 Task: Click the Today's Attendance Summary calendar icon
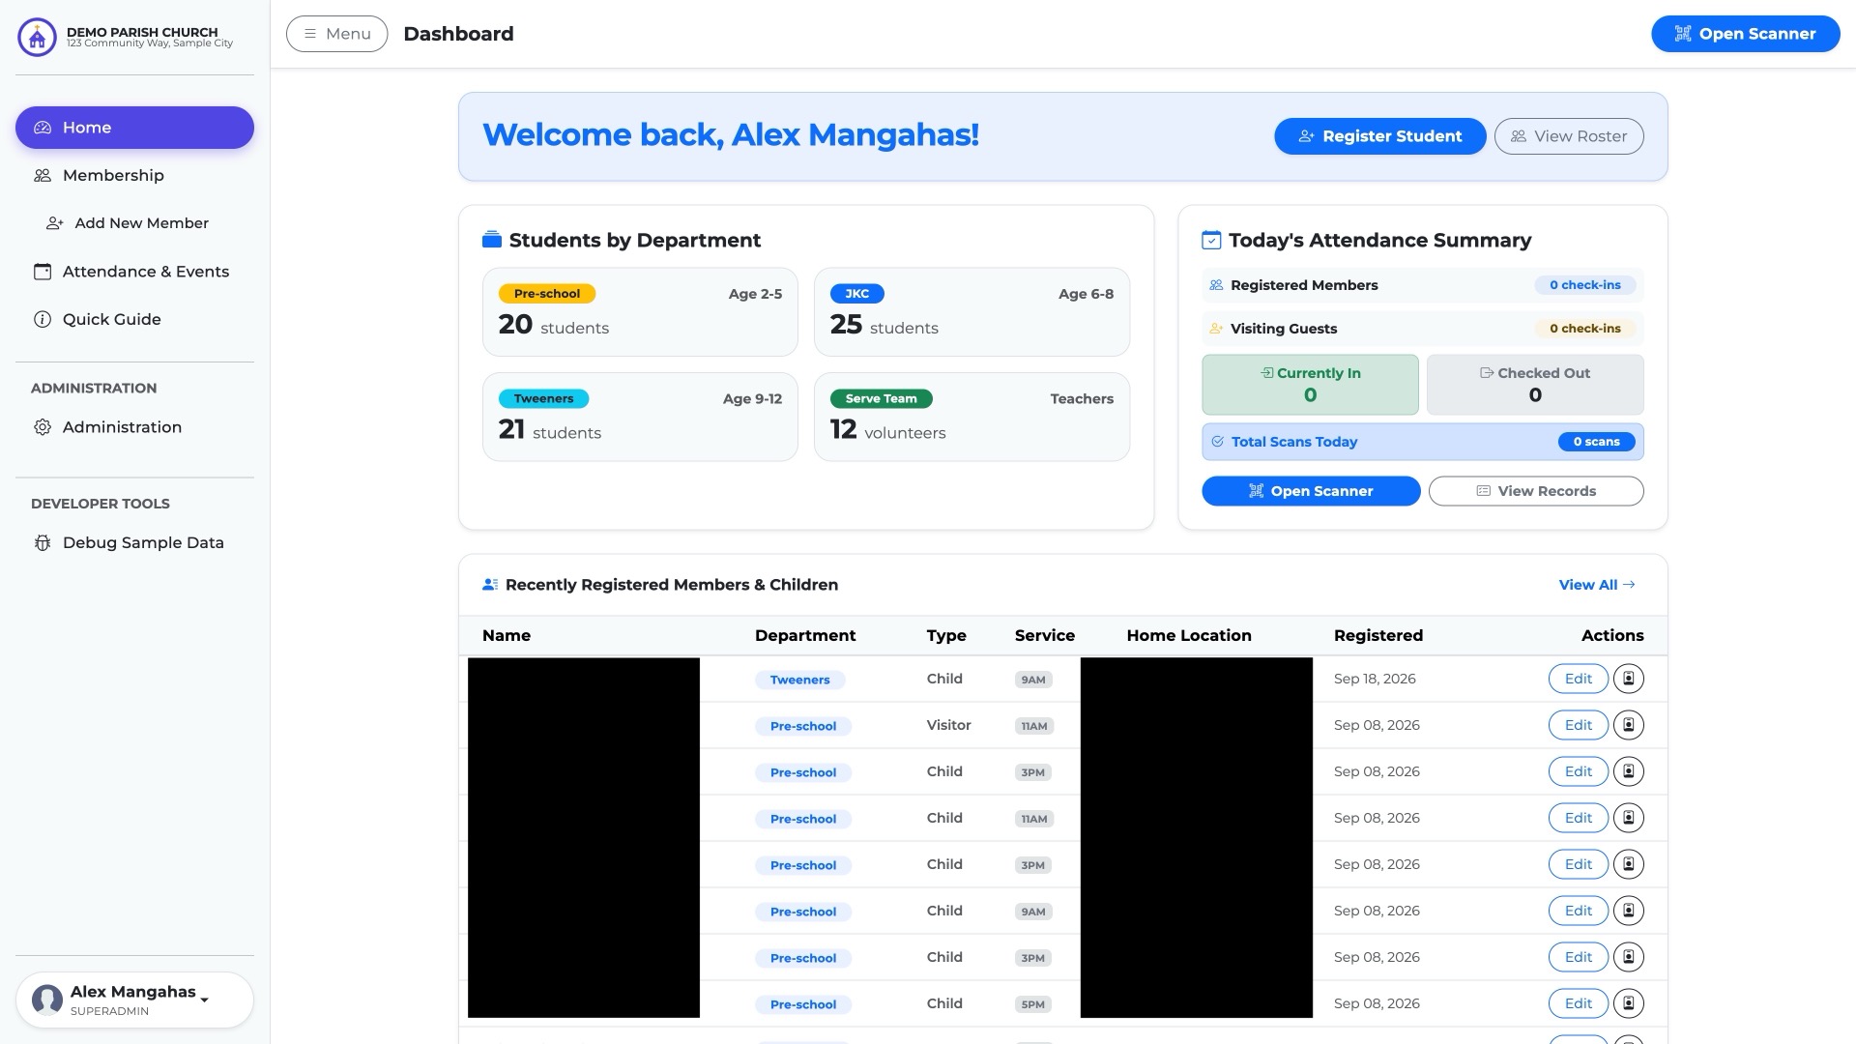click(1210, 240)
